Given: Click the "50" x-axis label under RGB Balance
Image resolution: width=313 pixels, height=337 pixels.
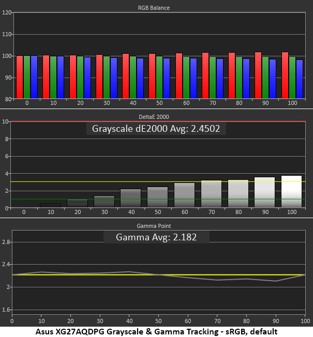Looking at the screenshot, I should pyautogui.click(x=159, y=103).
